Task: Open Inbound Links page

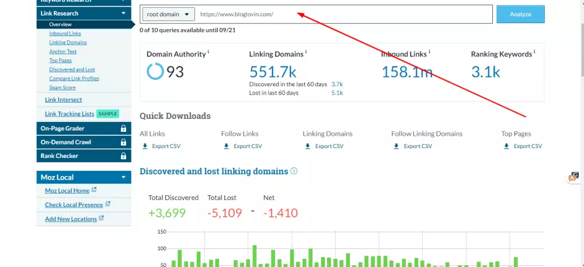Action: click(x=65, y=33)
